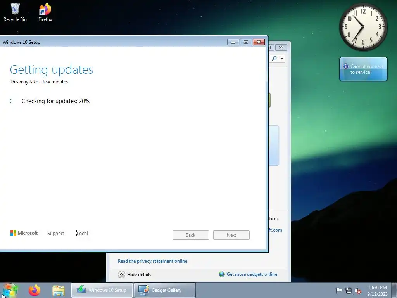
Task: Click the Next button in Setup
Action: point(231,235)
